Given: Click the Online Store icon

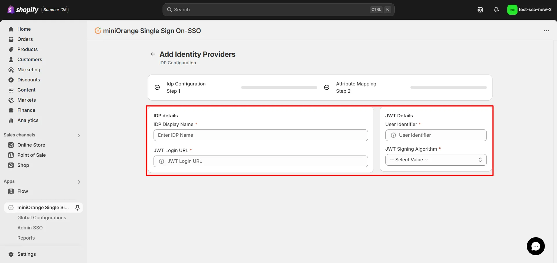Looking at the screenshot, I should tap(11, 145).
